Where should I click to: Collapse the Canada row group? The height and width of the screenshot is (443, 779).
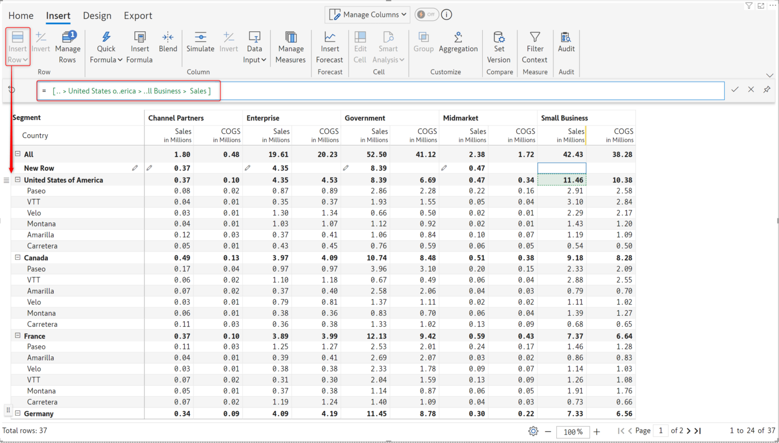17,257
